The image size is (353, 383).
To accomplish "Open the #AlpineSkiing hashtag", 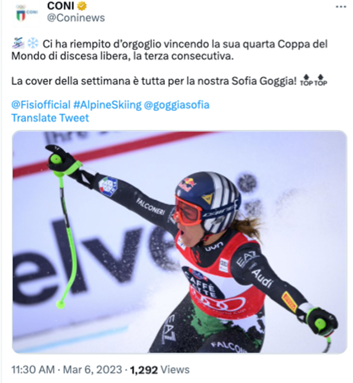I will pyautogui.click(x=108, y=105).
